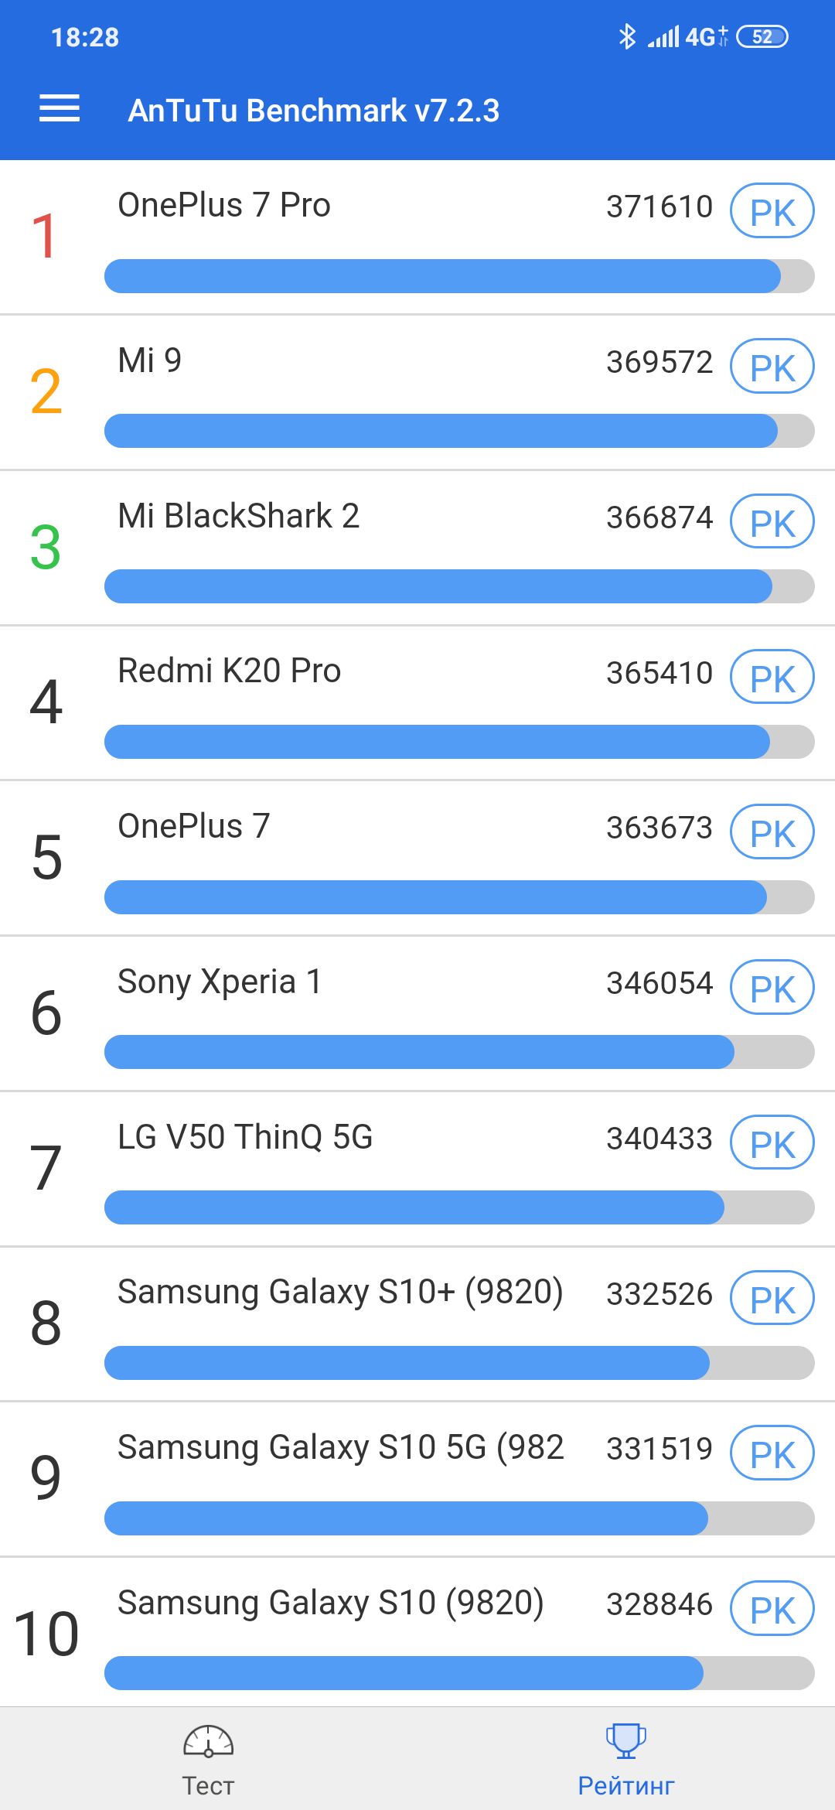Tap the trophy Рейтинг icon
835x1810 pixels.
coord(626,1741)
